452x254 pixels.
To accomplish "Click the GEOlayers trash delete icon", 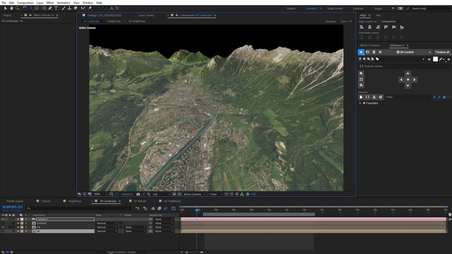I will pyautogui.click(x=374, y=52).
